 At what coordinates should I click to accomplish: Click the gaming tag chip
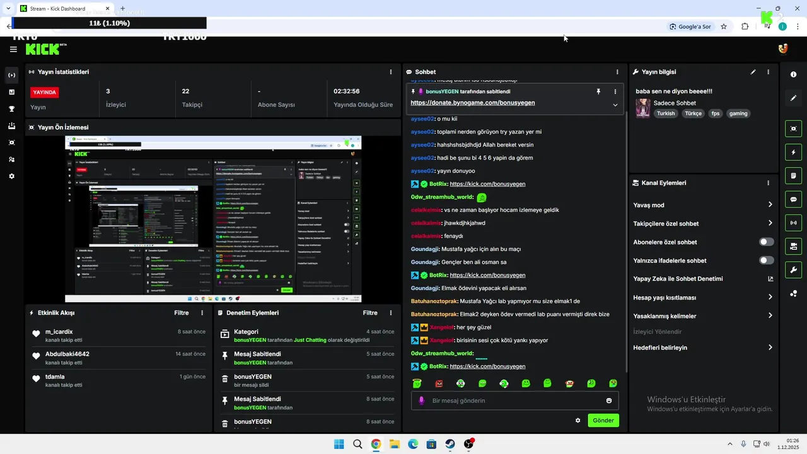coord(738,113)
